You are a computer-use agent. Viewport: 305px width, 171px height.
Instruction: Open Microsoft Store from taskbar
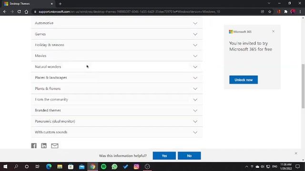(71, 167)
